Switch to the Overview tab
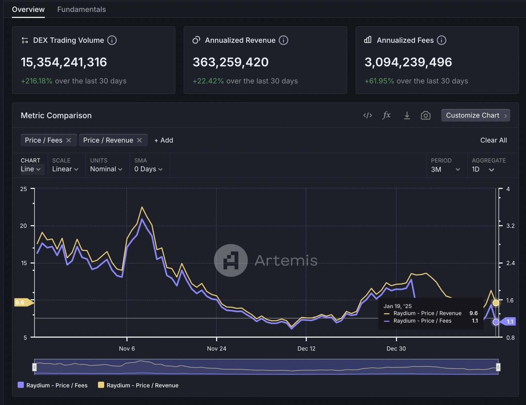 click(28, 10)
